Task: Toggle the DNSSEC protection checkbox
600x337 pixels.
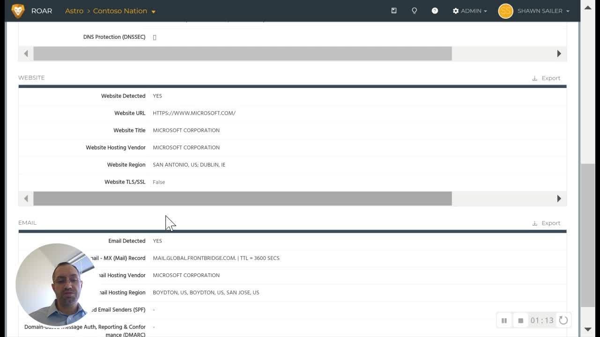Action: coord(155,37)
